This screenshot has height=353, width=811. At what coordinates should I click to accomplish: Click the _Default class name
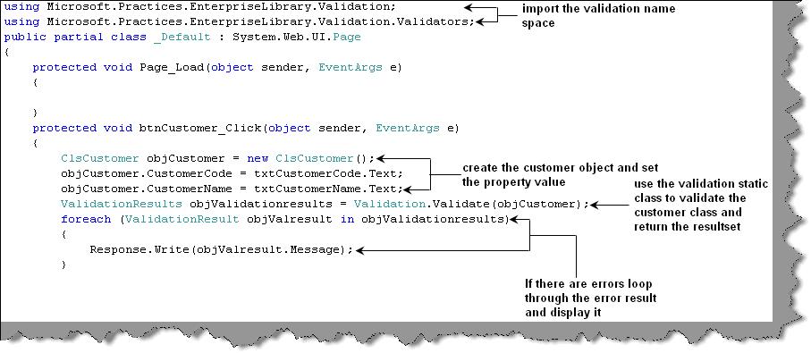pyautogui.click(x=182, y=38)
